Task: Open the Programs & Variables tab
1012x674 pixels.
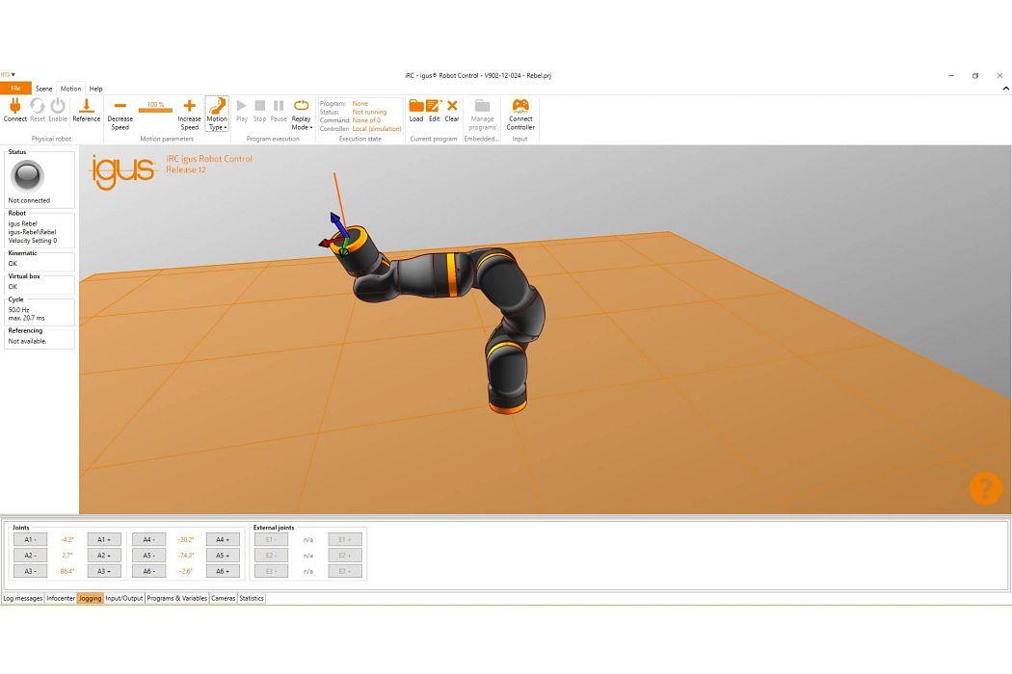Action: click(176, 598)
